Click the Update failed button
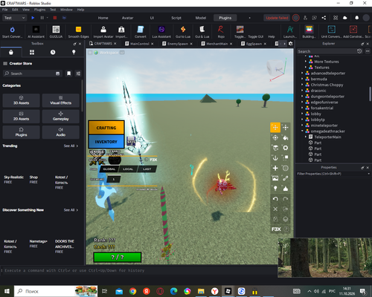Screen dimensions: 372x297 pos(277,18)
